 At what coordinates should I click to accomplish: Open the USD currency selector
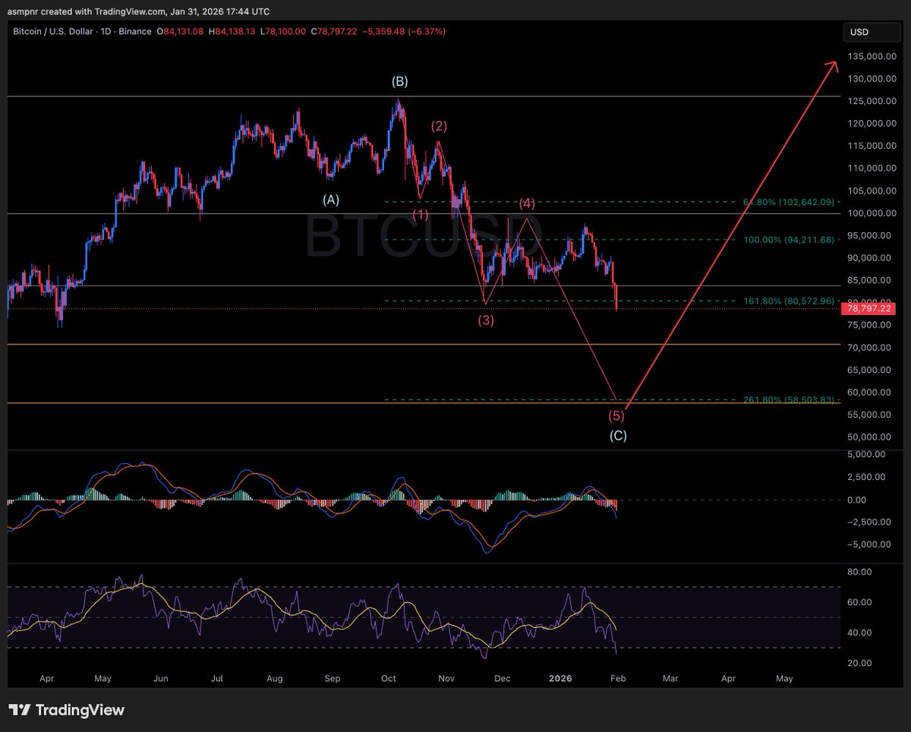[873, 32]
